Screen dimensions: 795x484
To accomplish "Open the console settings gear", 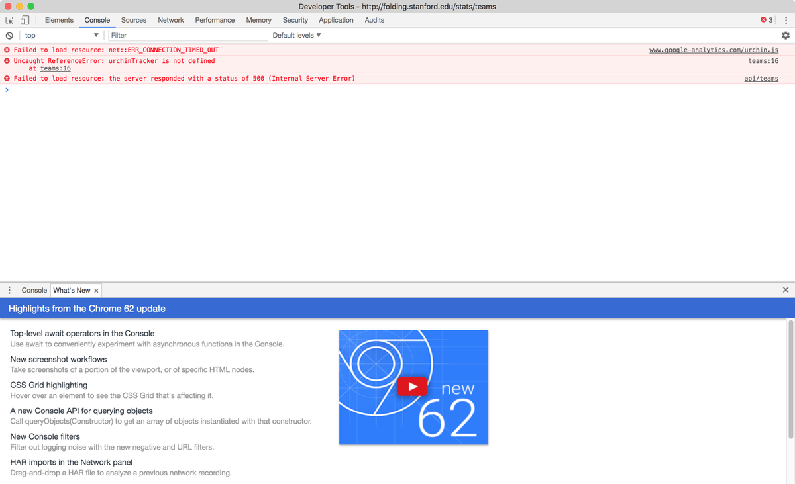I will 786,35.
